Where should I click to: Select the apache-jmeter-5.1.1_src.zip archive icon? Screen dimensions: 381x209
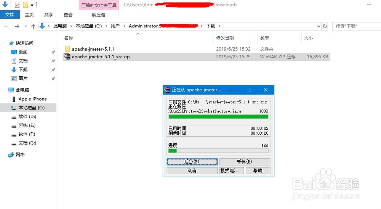(67, 57)
